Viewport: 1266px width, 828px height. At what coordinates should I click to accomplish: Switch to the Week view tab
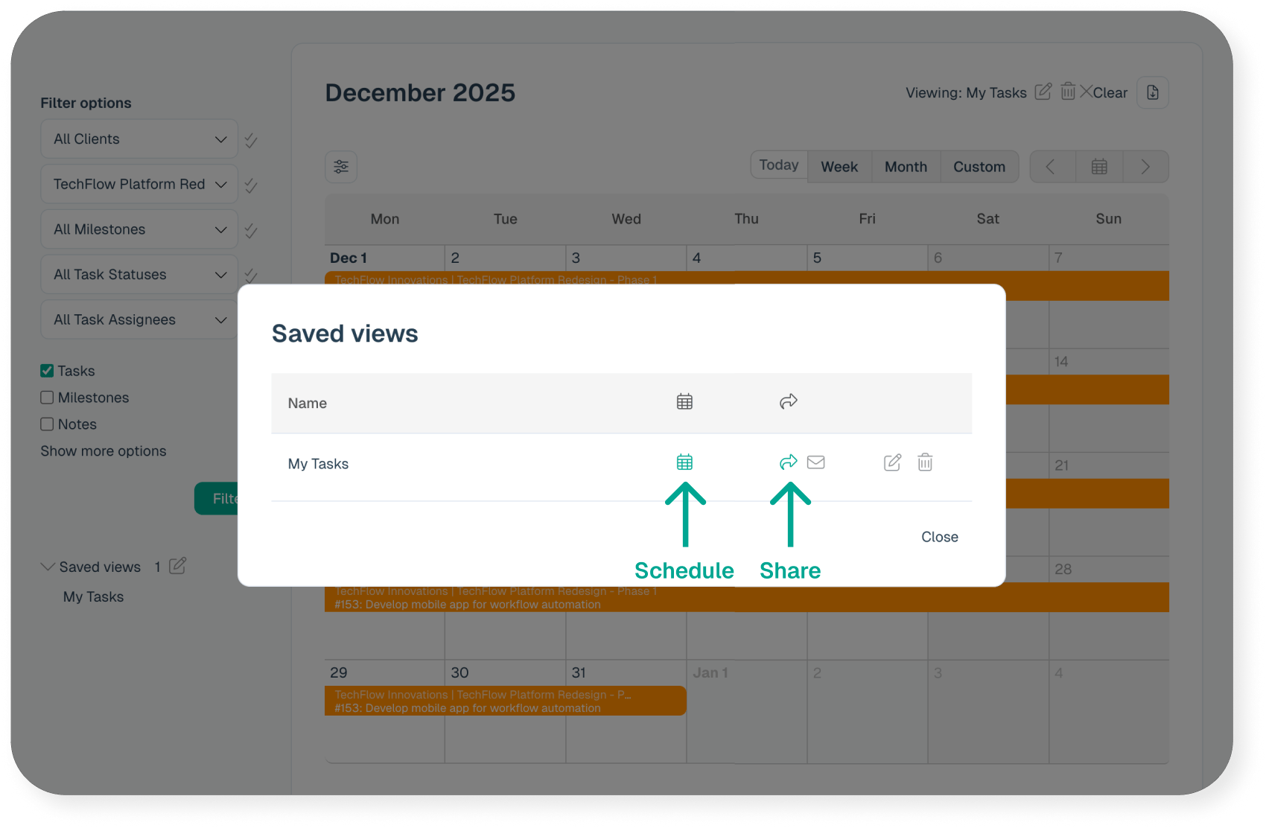pos(839,167)
